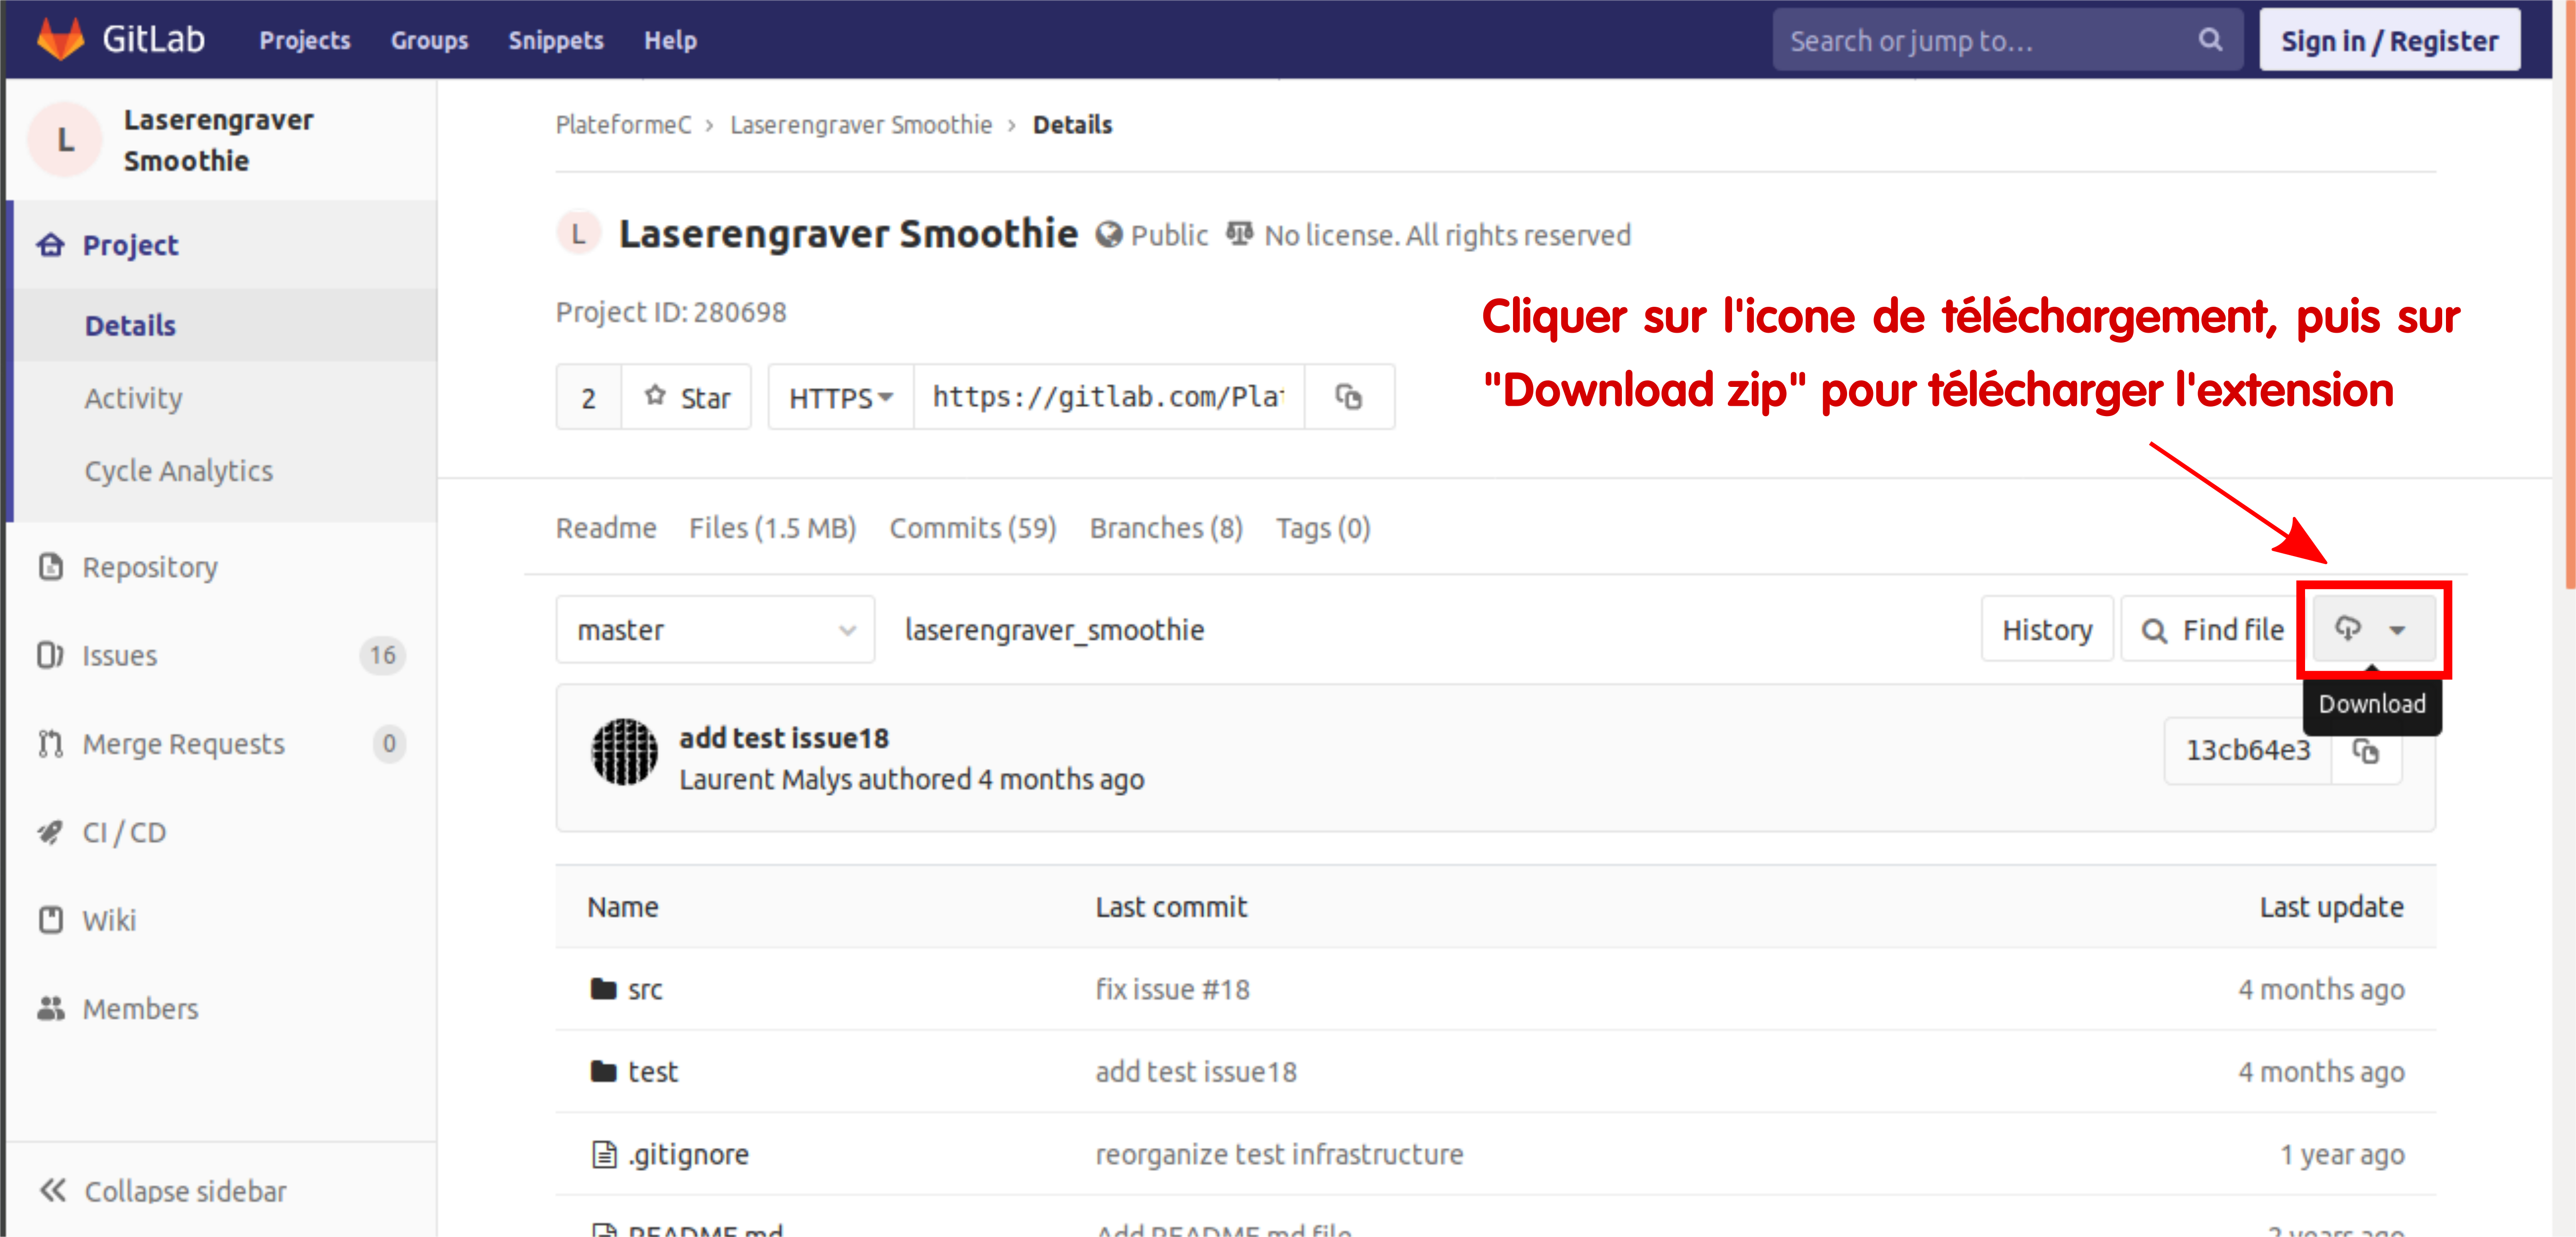Click the Repository icon in sidebar
The image size is (2576, 1237).
tap(50, 567)
